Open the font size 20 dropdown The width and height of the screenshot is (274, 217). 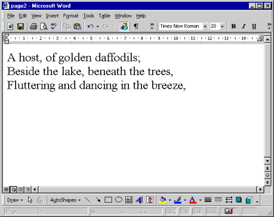click(x=222, y=26)
